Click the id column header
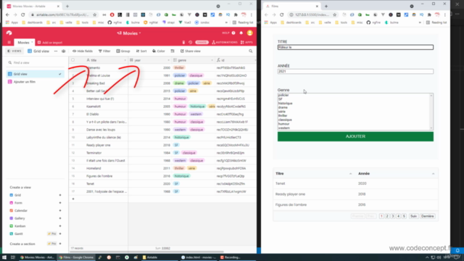 point(235,60)
